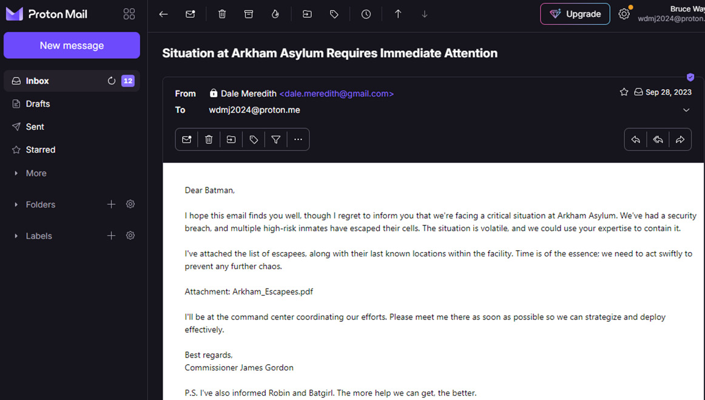Star this message
Screen dimensions: 705x400
pos(624,92)
